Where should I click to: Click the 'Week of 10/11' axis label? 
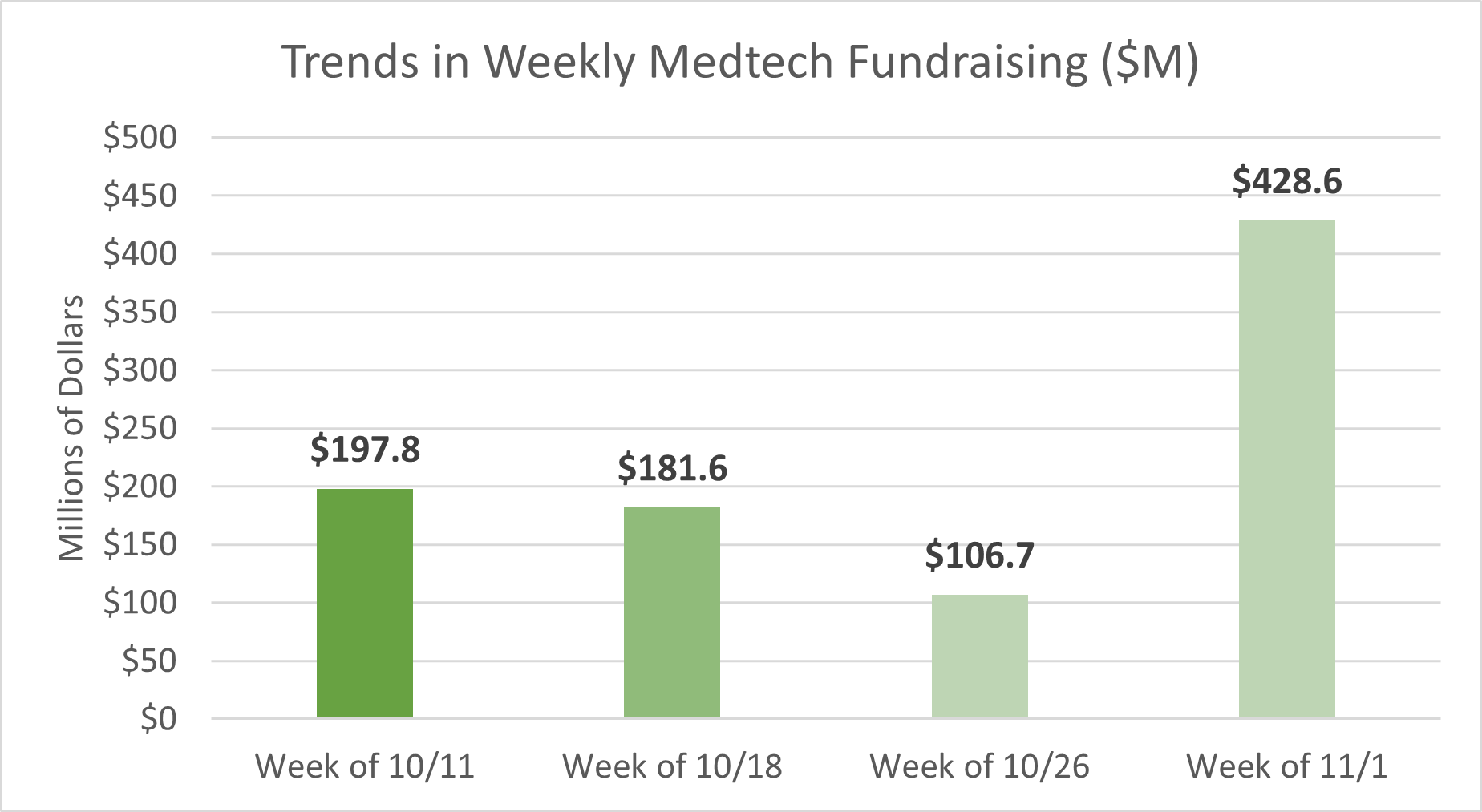pyautogui.click(x=365, y=766)
